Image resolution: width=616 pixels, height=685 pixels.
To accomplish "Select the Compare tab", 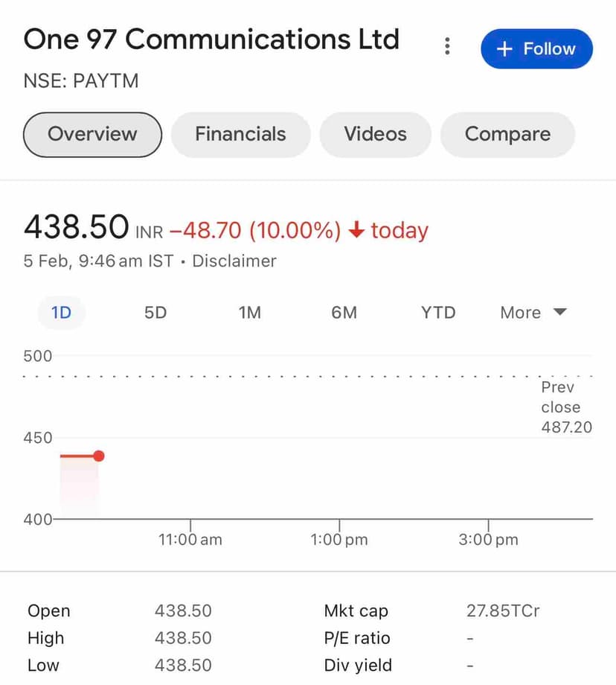I will point(507,134).
